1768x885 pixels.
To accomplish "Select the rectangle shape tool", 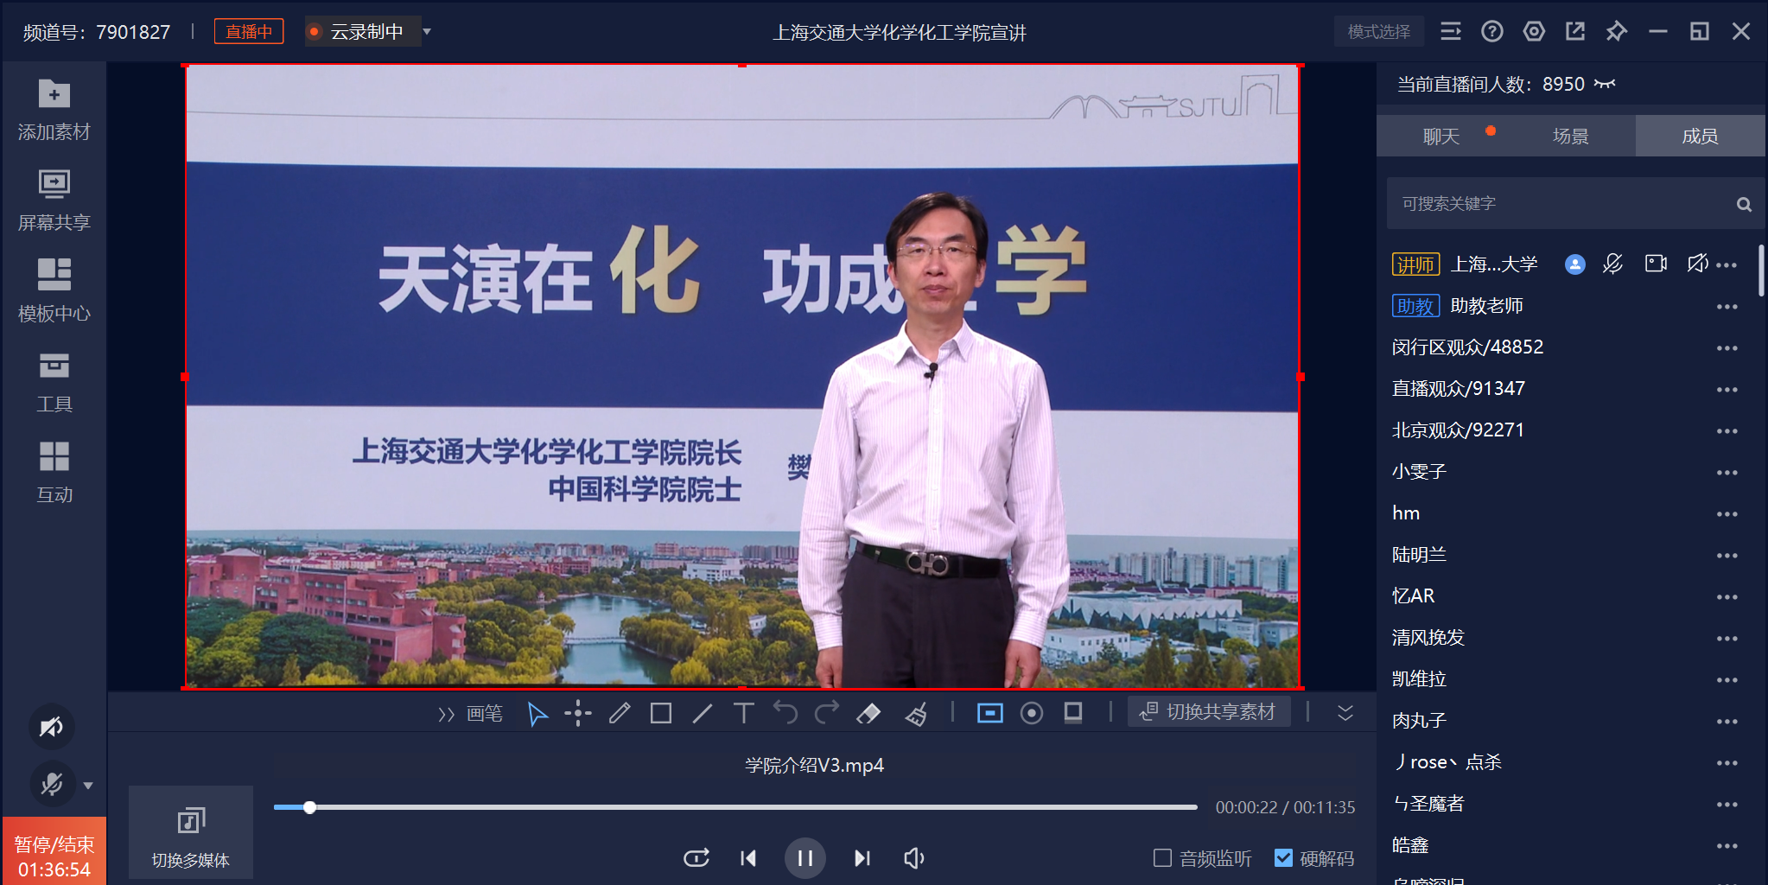I will 661,714.
